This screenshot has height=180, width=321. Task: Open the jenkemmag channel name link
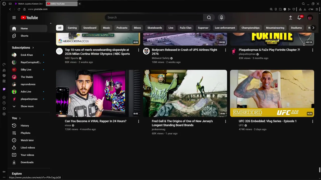coord(158,129)
